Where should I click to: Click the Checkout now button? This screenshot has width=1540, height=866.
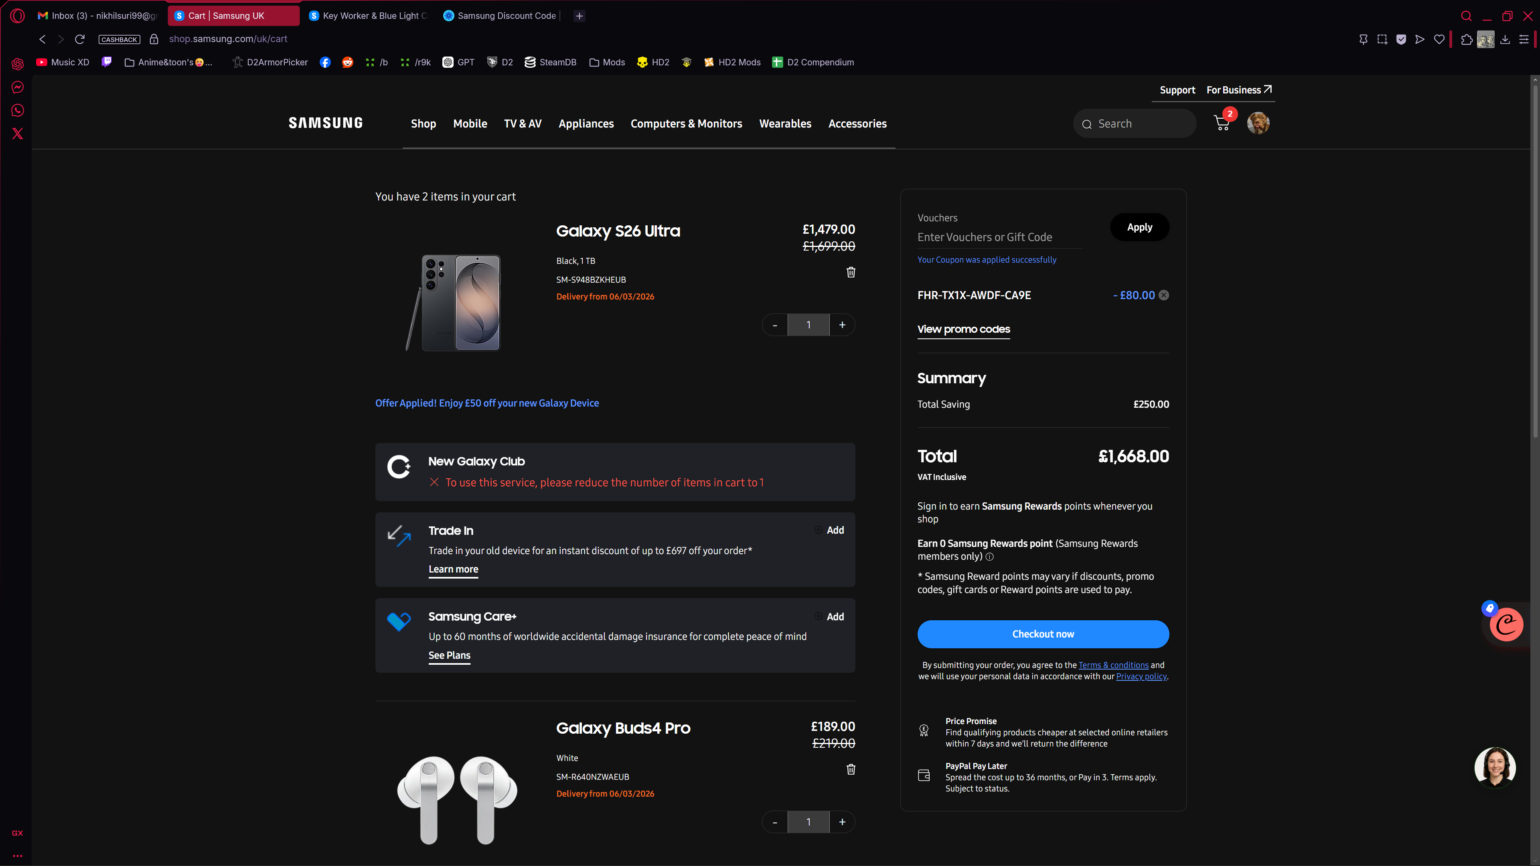click(x=1043, y=634)
